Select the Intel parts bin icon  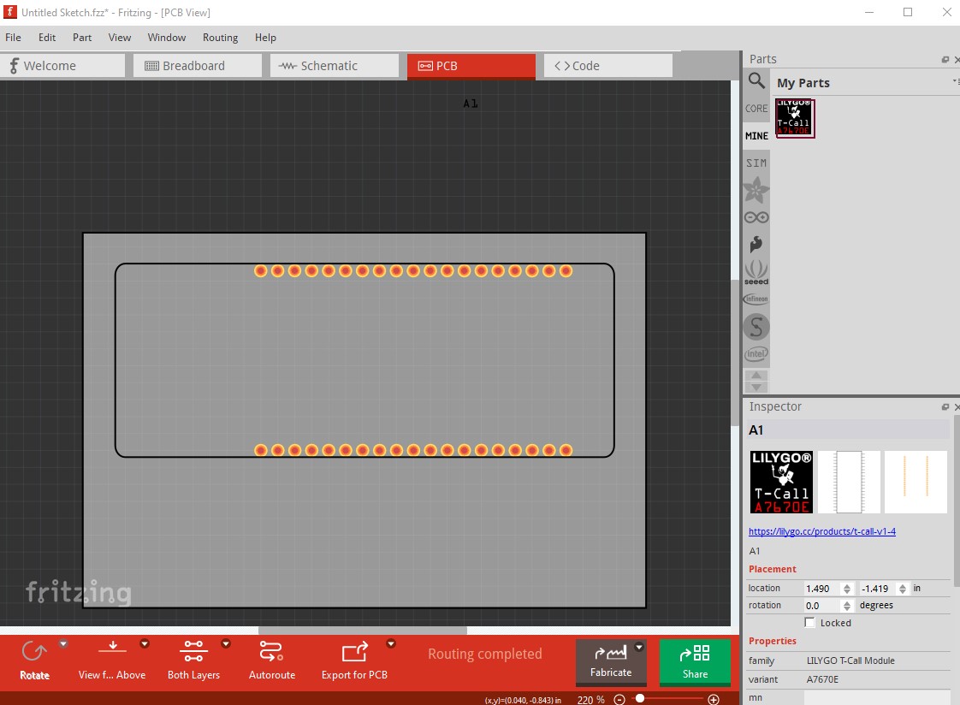coord(756,353)
